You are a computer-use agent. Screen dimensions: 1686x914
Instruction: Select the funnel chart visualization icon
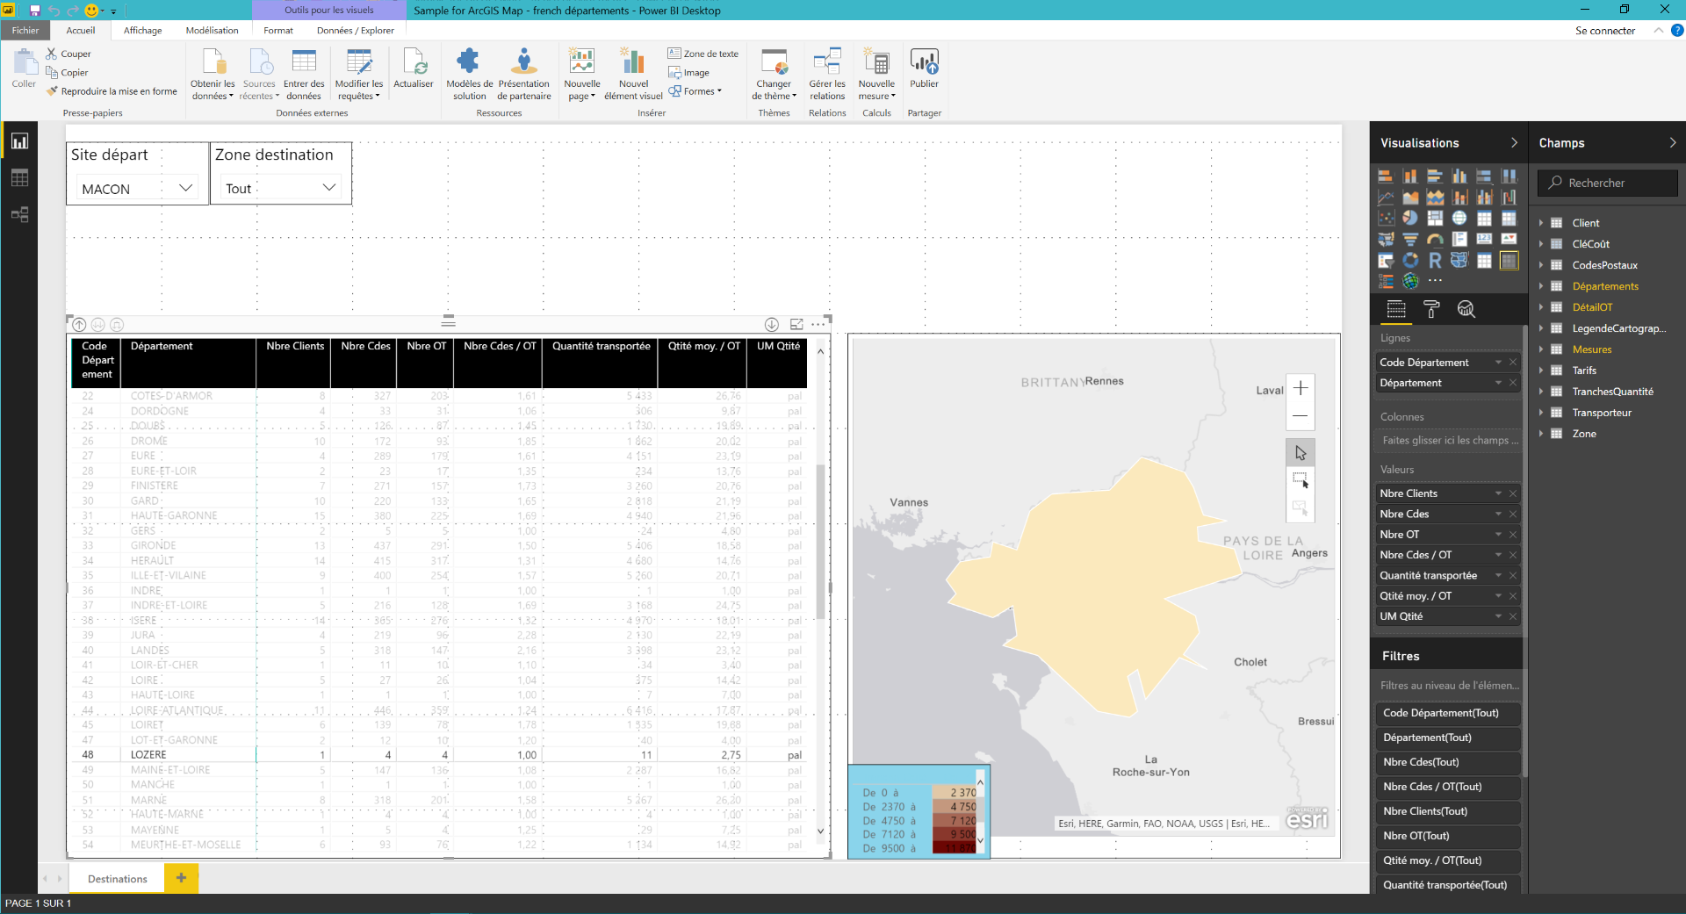[x=1410, y=239]
